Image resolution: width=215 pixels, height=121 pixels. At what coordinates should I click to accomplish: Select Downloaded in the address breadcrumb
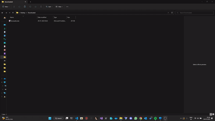coord(31,13)
